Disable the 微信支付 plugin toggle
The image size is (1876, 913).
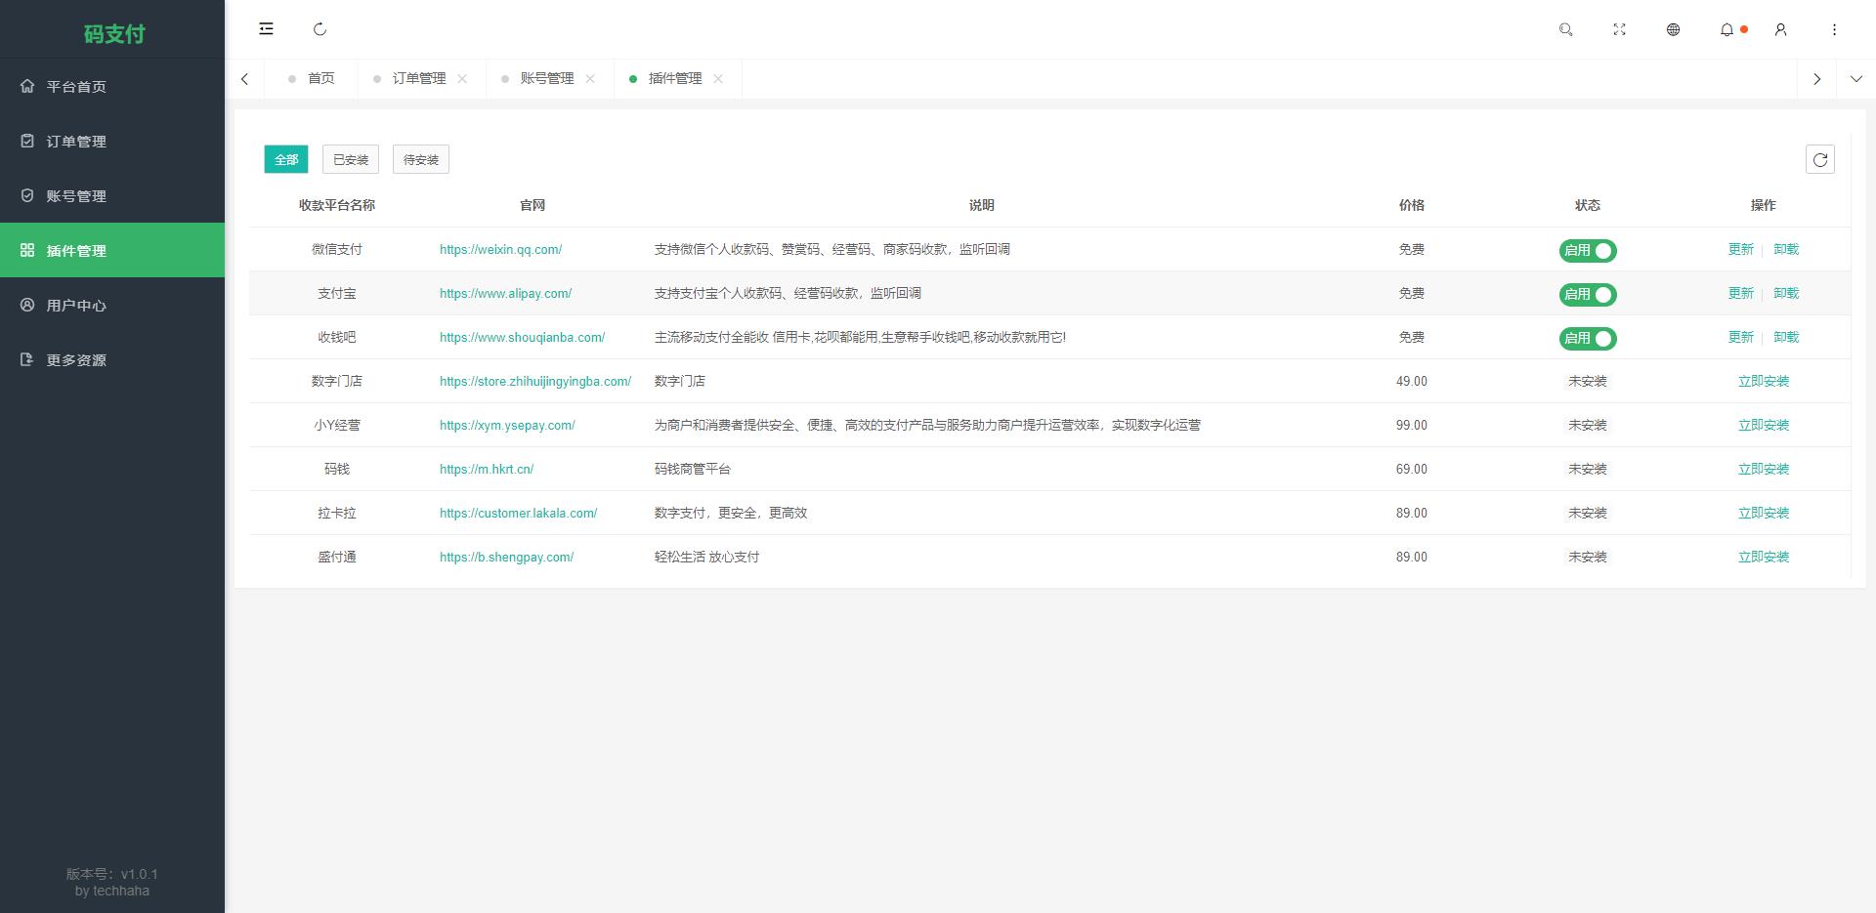coord(1588,250)
